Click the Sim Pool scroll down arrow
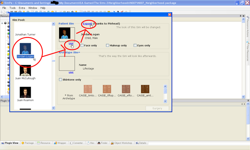The width and height of the screenshot is (250, 150). [x=54, y=108]
